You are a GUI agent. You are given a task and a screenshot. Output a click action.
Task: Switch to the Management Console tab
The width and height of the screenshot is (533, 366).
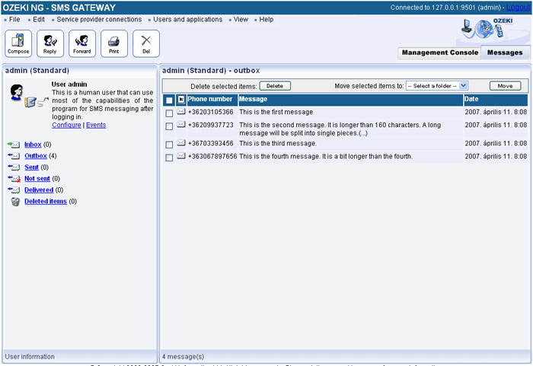point(440,53)
